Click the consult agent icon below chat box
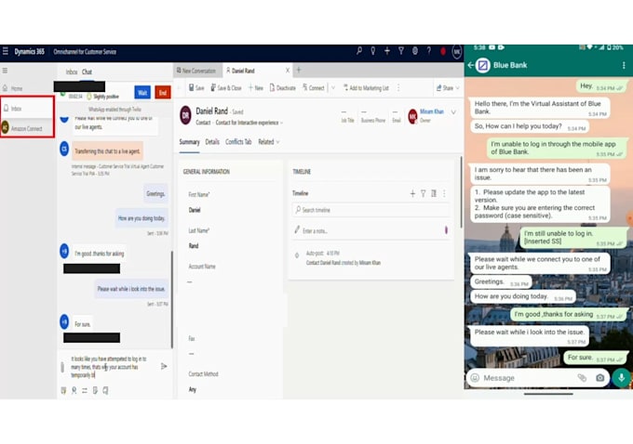 74,390
